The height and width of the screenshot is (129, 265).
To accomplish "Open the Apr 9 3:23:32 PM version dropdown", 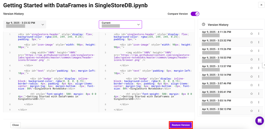I will point(25,25).
